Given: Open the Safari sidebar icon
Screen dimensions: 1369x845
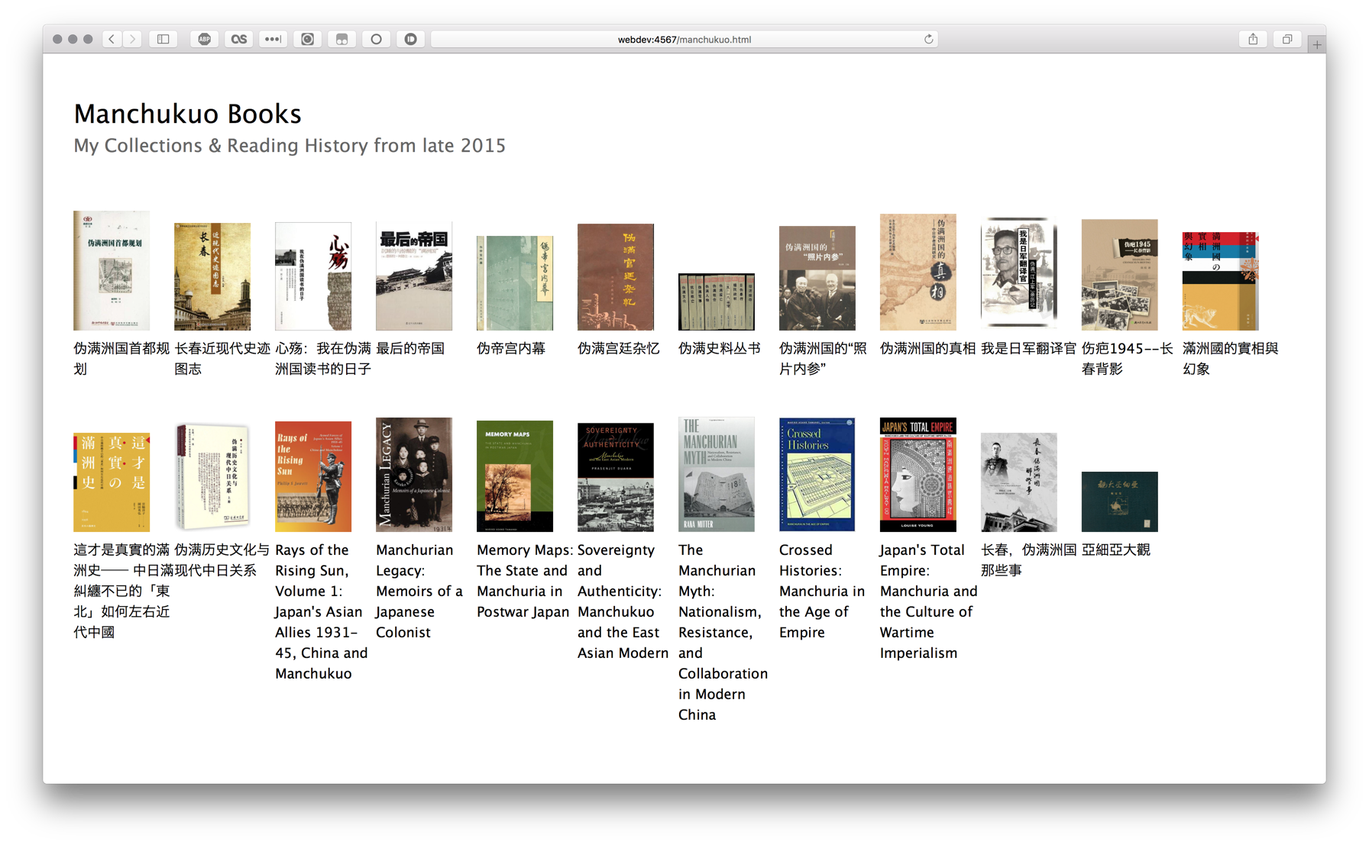Looking at the screenshot, I should 163,39.
